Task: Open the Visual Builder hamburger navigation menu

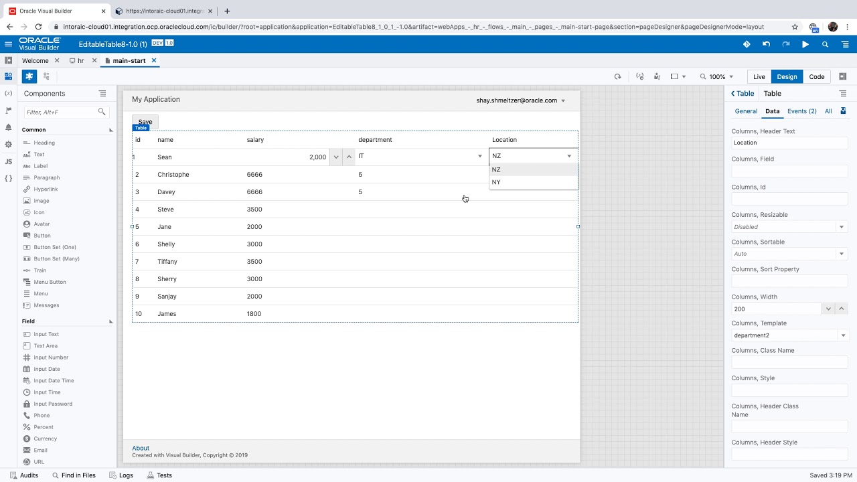Action: (x=9, y=44)
